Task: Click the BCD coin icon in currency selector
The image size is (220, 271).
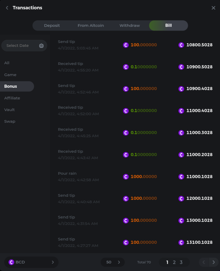Action: tap(11, 262)
